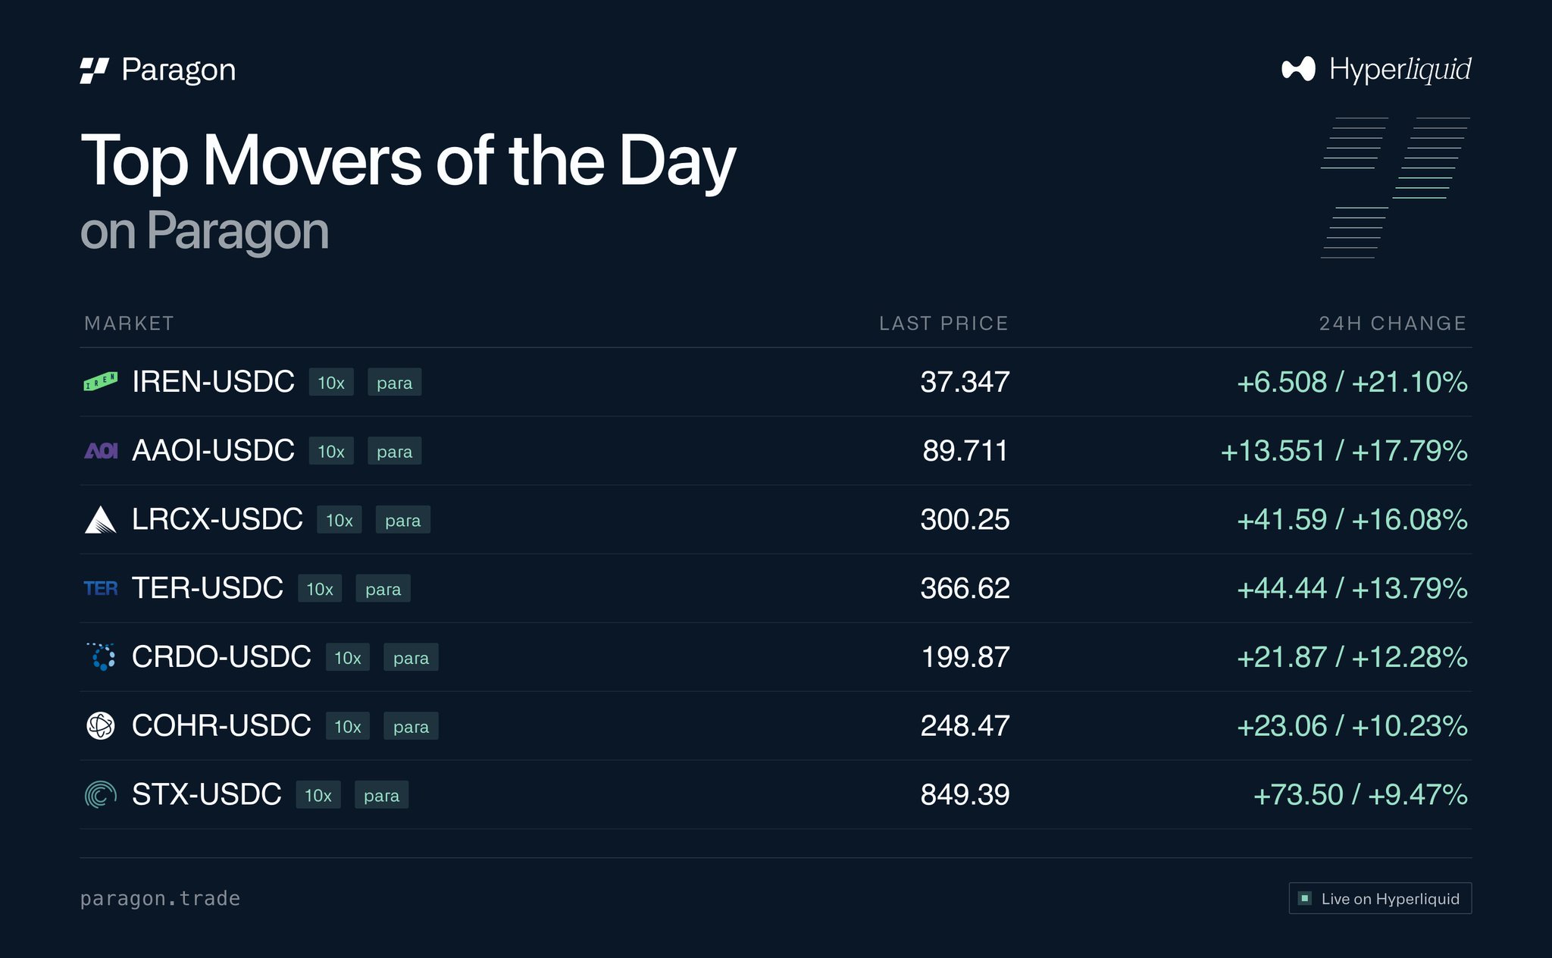This screenshot has width=1552, height=958.
Task: Click the LRCX white triangle icon
Action: pos(100,520)
